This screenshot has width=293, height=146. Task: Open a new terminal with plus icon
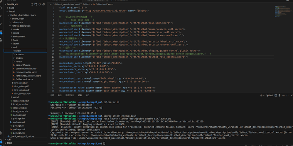pos(261,95)
